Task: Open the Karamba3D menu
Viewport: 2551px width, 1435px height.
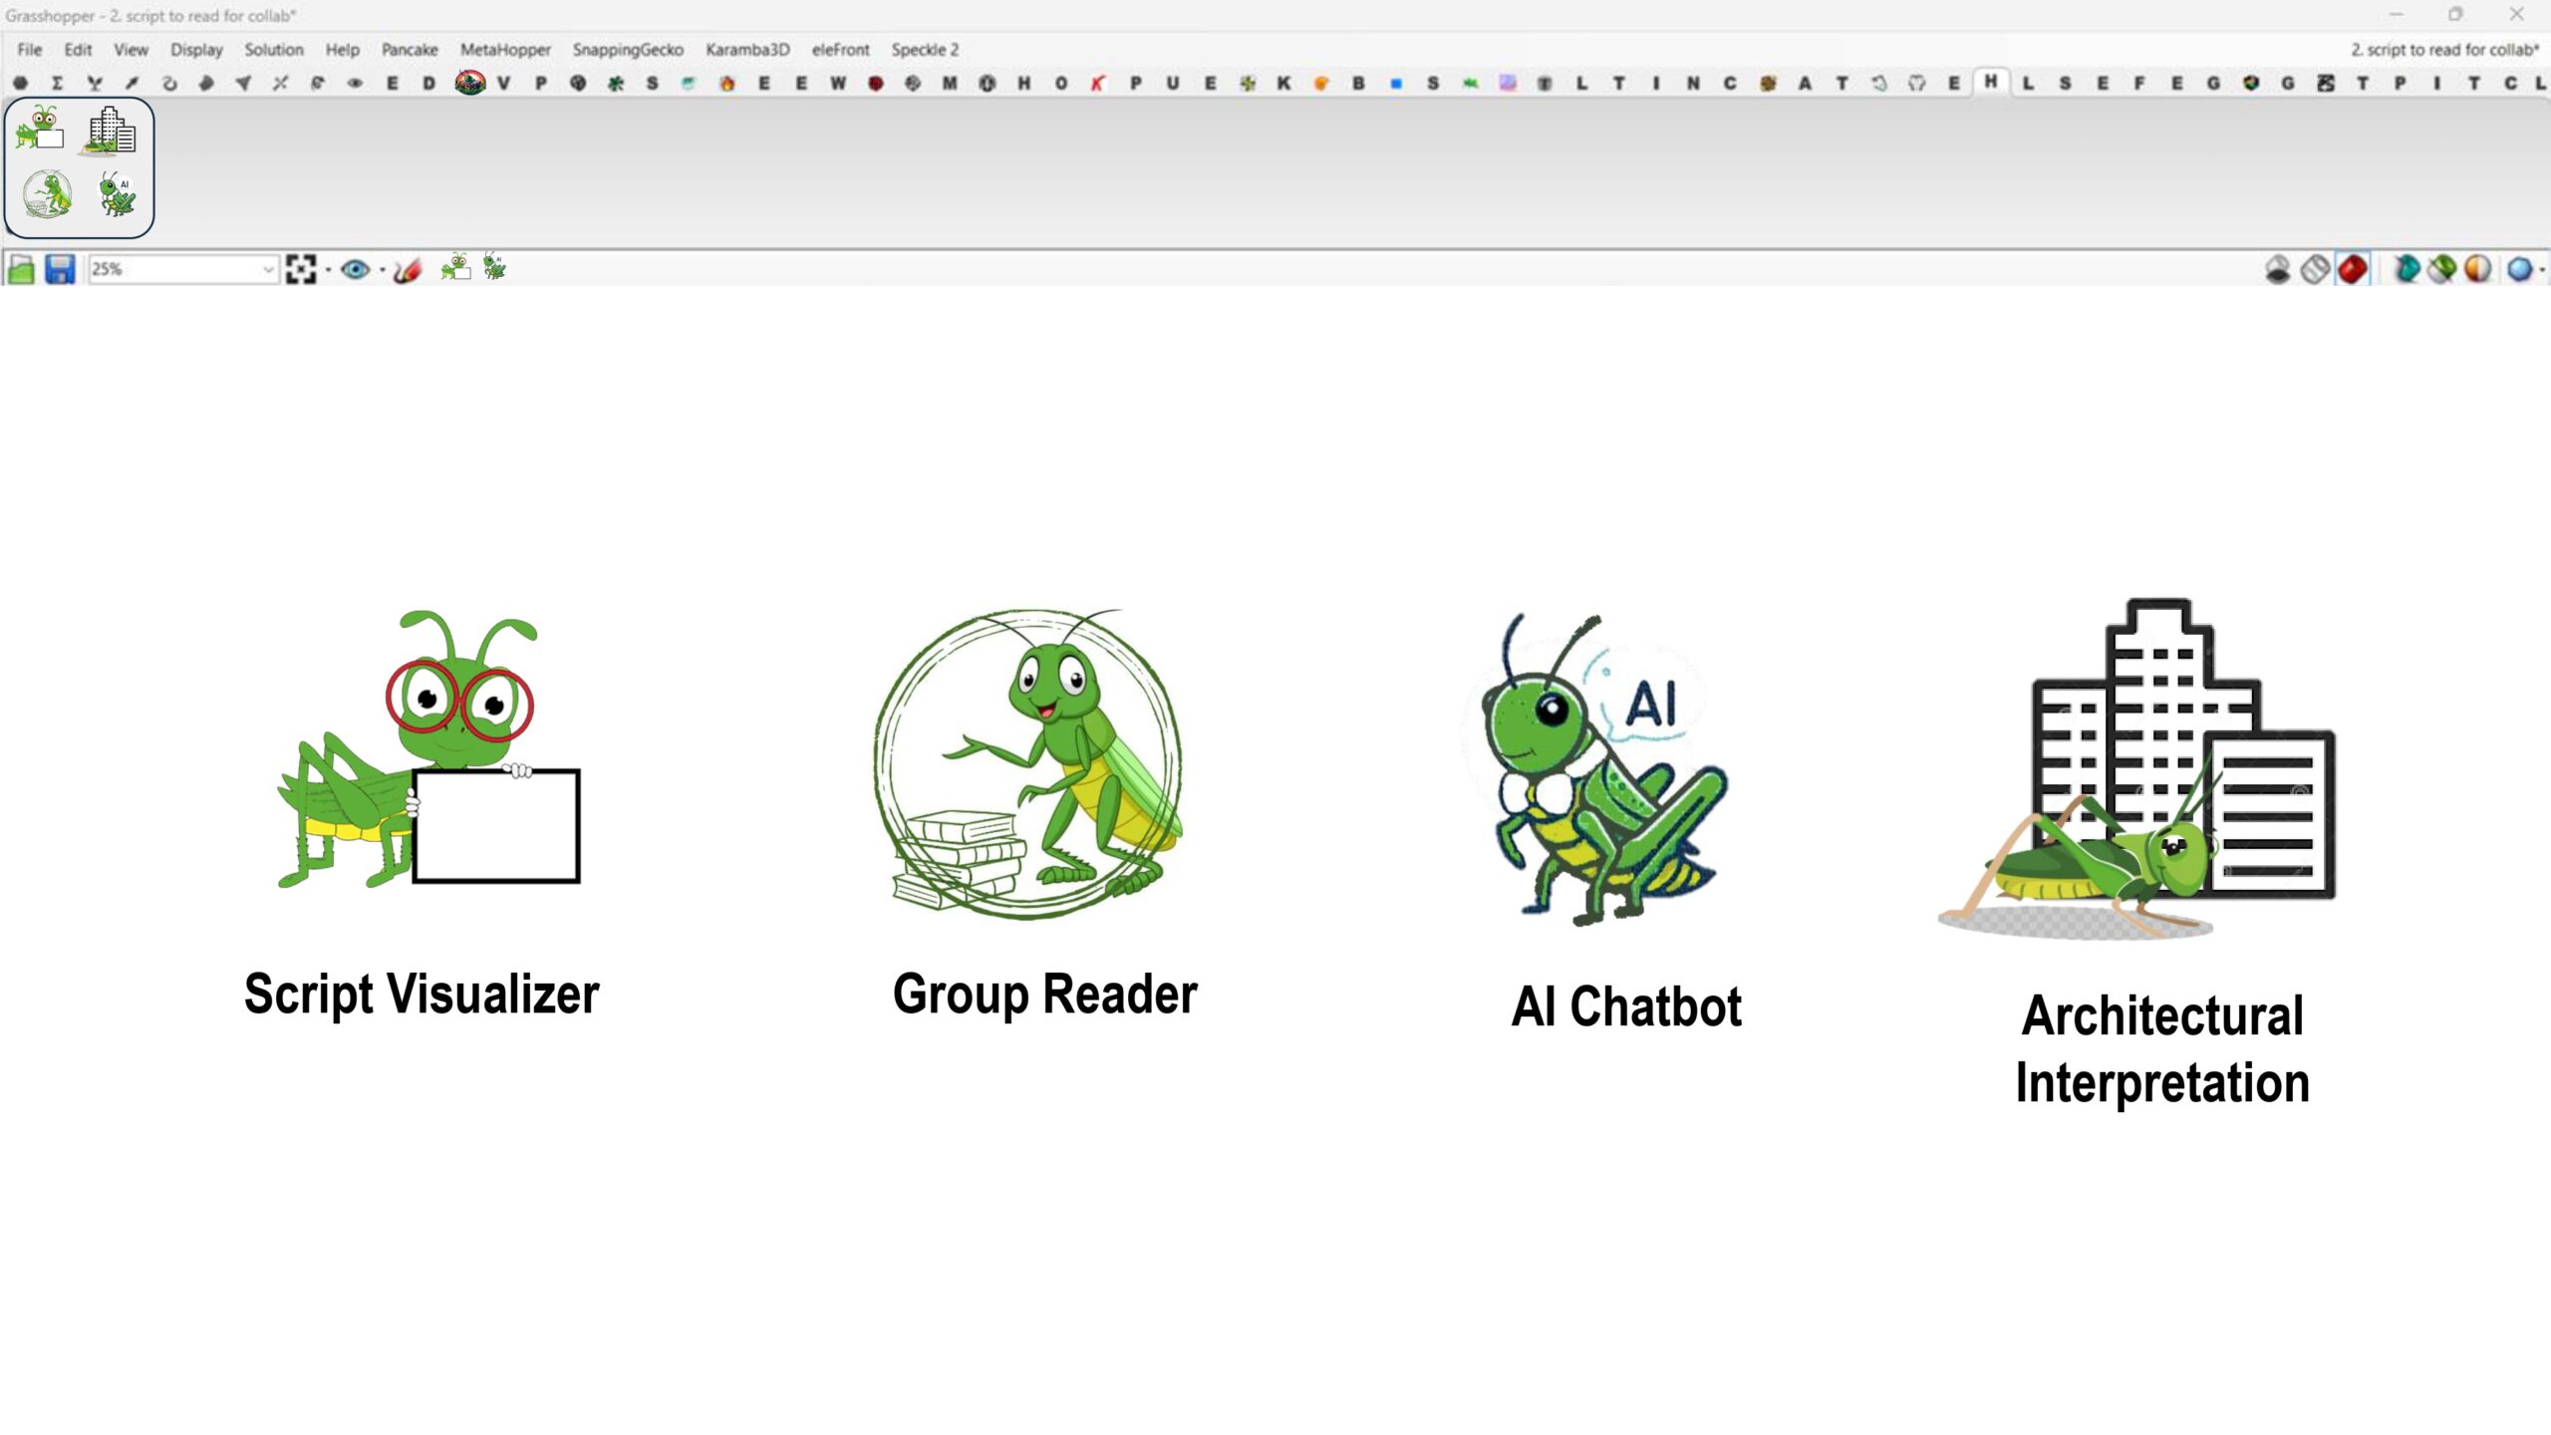Action: 747,49
